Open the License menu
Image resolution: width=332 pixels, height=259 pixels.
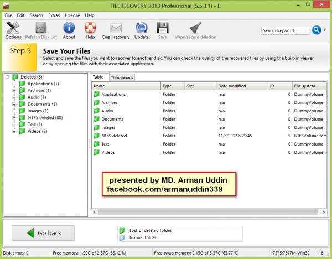click(x=72, y=15)
